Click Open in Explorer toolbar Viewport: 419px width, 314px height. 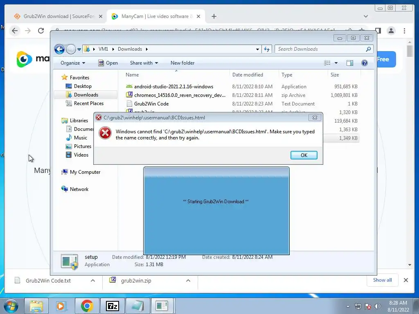point(108,63)
